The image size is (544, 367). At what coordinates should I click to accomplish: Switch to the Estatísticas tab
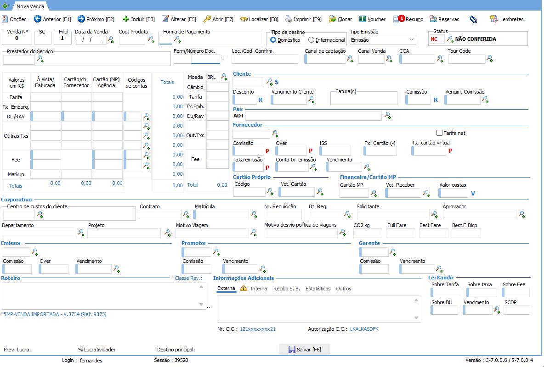(318, 289)
